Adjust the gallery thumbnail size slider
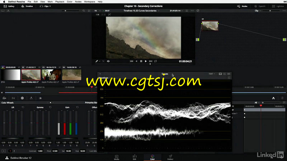Viewport: 287px width, 161px height. (x=65, y=11)
